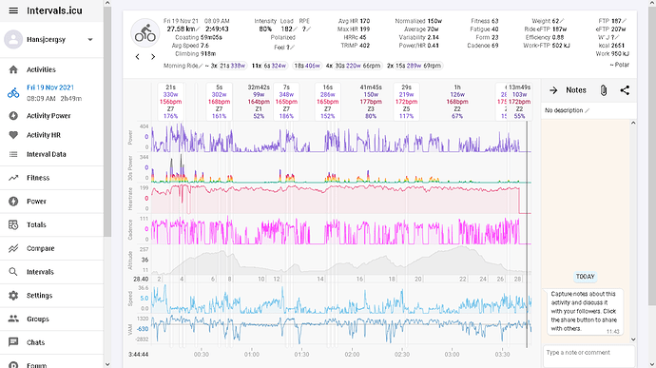Edit RPE value with its pencil
Screen dimensions: 656x368
coord(309,29)
